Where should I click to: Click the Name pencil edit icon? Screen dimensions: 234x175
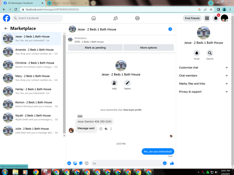pos(127,83)
